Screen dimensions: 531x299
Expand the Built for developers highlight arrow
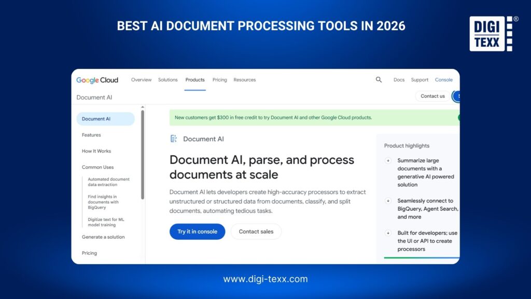click(x=388, y=233)
